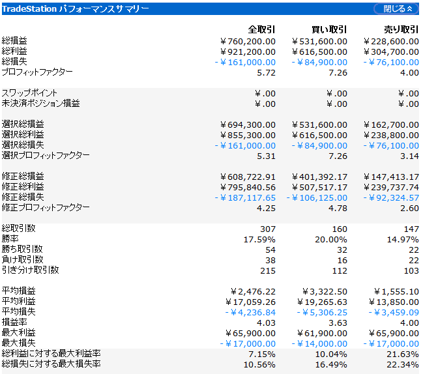Click the 17.59% win rate value
Screen dimensions: 423x374
(x=259, y=239)
